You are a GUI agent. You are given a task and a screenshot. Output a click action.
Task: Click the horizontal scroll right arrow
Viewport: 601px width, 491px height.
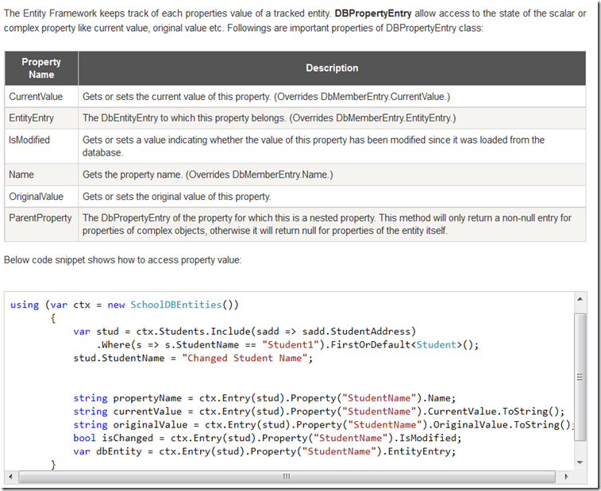(566, 477)
